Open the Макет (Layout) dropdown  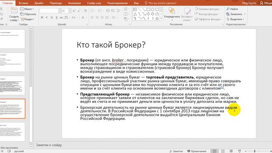point(27,9)
